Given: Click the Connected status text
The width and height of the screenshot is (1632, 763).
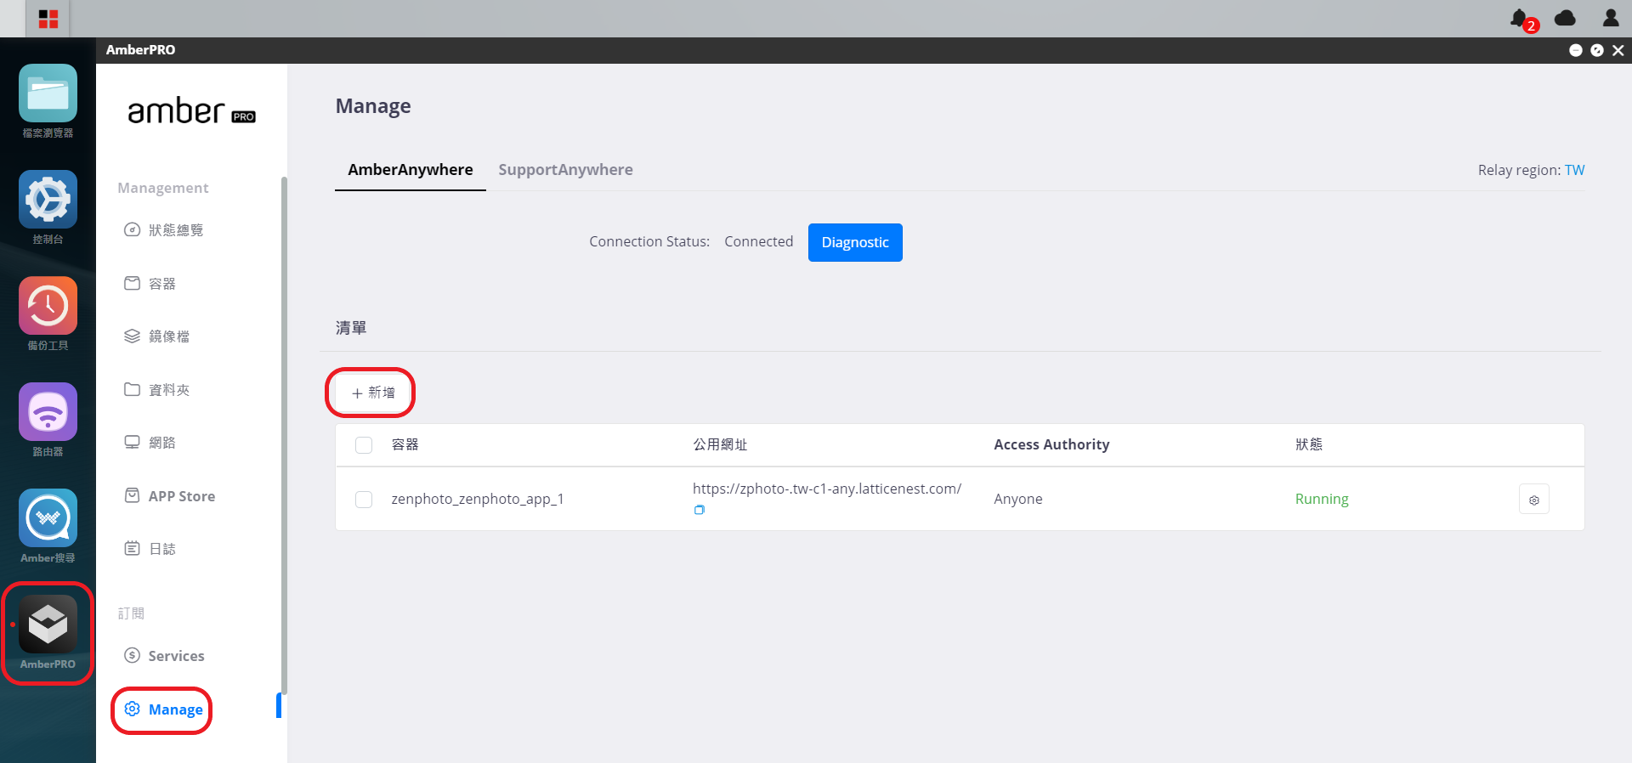Looking at the screenshot, I should click(758, 242).
